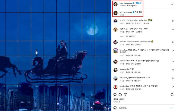Show the translation of the st_ih72 comment
This screenshot has width=175, height=111.
[146, 23]
